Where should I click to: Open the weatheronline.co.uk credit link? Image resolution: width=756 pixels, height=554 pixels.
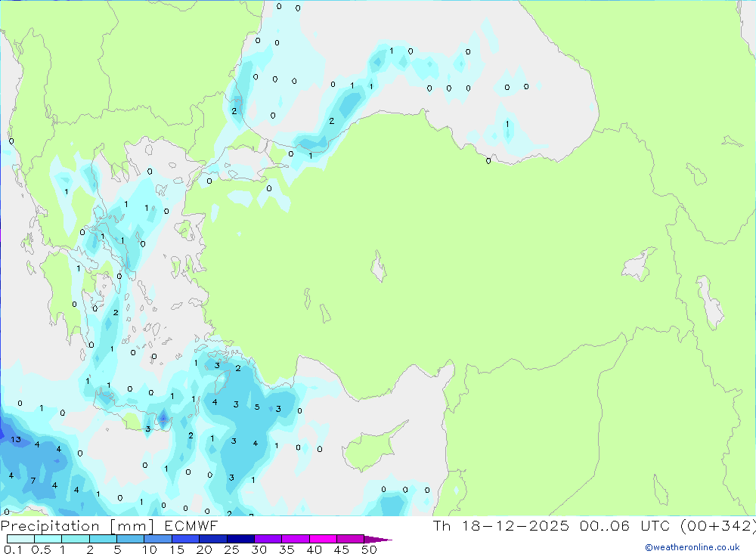pos(692,547)
